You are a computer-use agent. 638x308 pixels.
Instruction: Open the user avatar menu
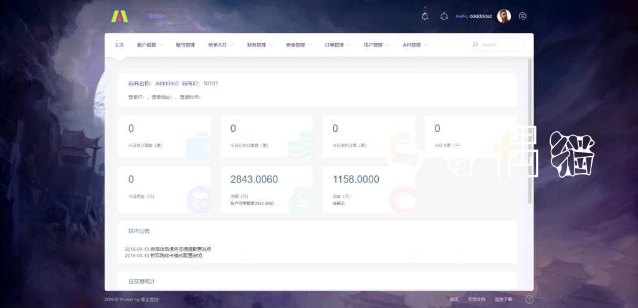click(503, 16)
